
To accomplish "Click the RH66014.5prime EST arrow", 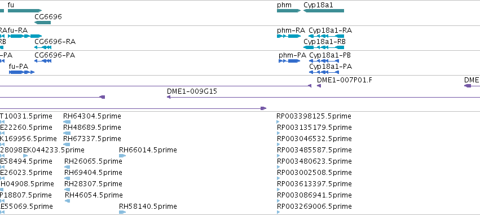I will tap(122, 156).
